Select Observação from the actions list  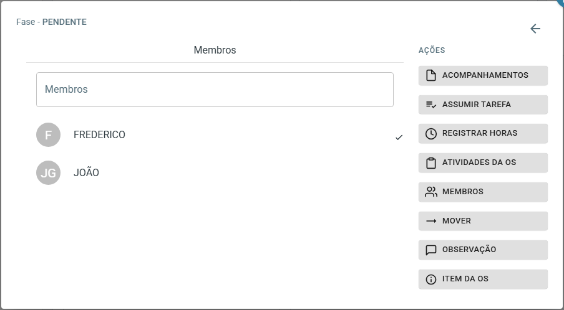(483, 250)
